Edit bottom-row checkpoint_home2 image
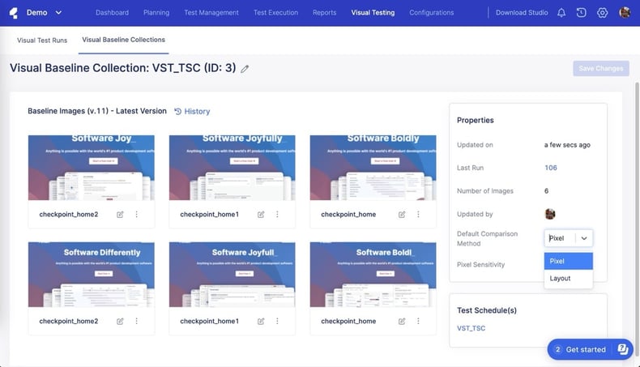Image resolution: width=640 pixels, height=367 pixels. 120,322
